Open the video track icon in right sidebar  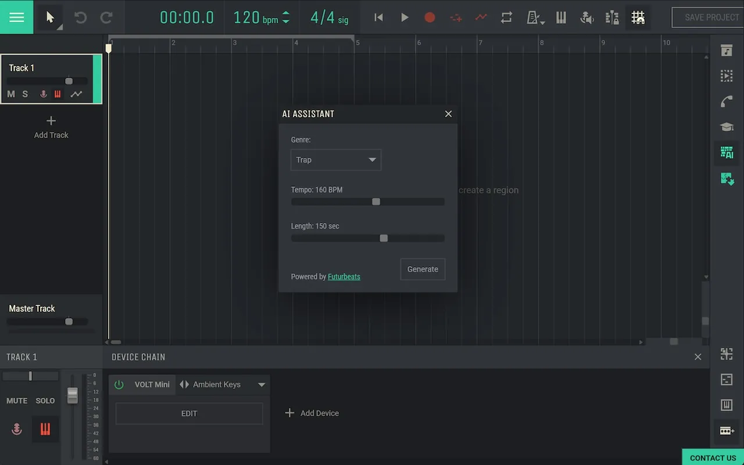tap(727, 76)
